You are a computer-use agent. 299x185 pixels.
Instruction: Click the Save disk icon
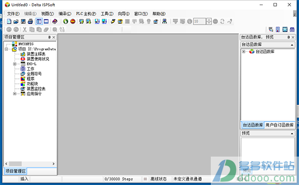[23, 21]
